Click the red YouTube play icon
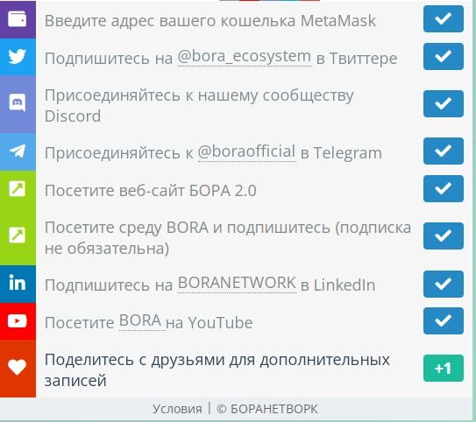This screenshot has height=422, width=476. [18, 321]
